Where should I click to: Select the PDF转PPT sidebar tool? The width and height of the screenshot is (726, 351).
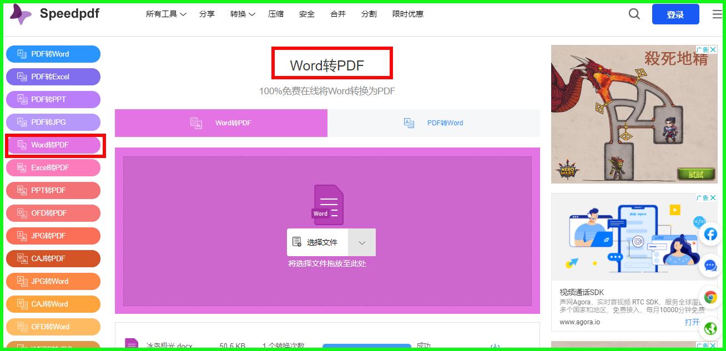[53, 99]
